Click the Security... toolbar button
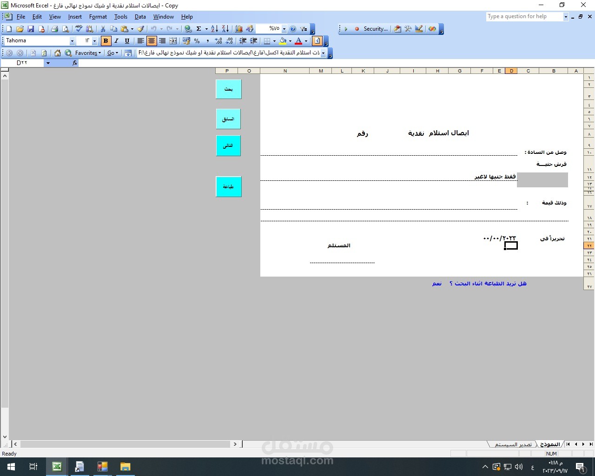 tap(376, 29)
